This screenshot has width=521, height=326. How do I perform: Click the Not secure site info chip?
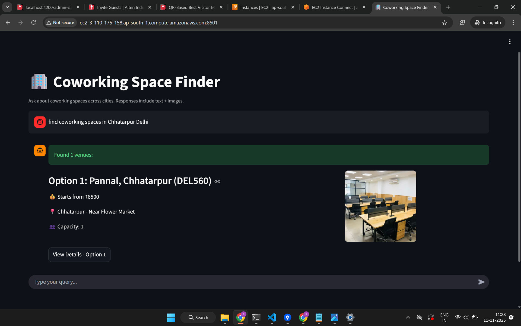click(61, 23)
